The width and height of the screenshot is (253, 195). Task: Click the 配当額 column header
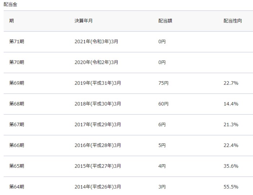(165, 21)
